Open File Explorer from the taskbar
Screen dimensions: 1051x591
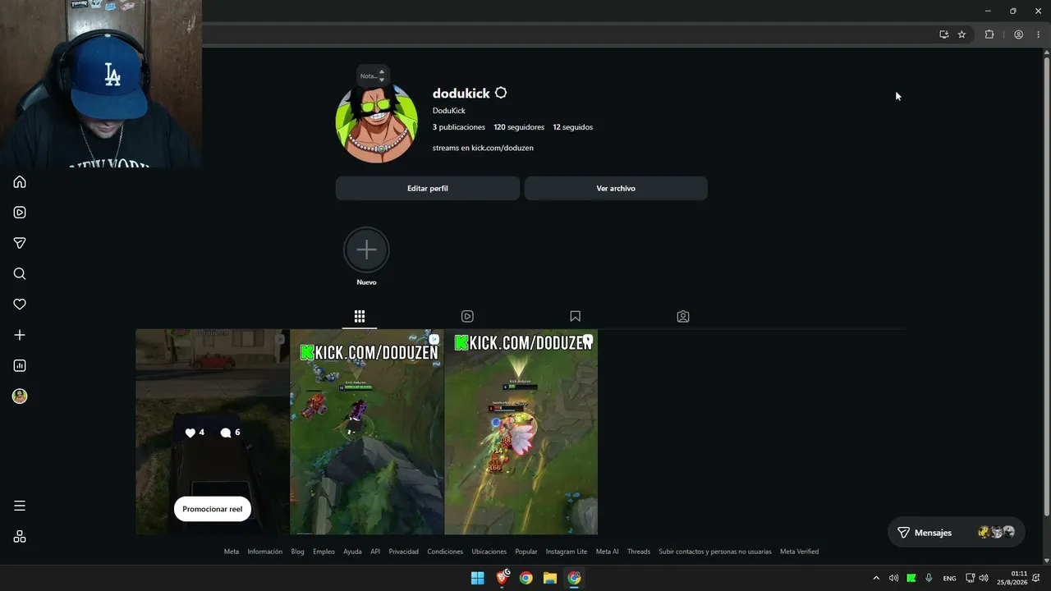click(550, 578)
